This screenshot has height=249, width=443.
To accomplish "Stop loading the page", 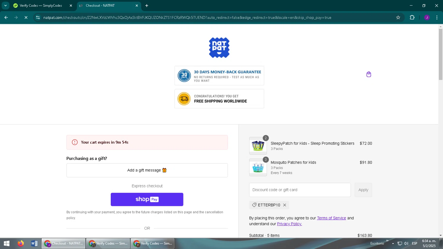I will point(26,18).
